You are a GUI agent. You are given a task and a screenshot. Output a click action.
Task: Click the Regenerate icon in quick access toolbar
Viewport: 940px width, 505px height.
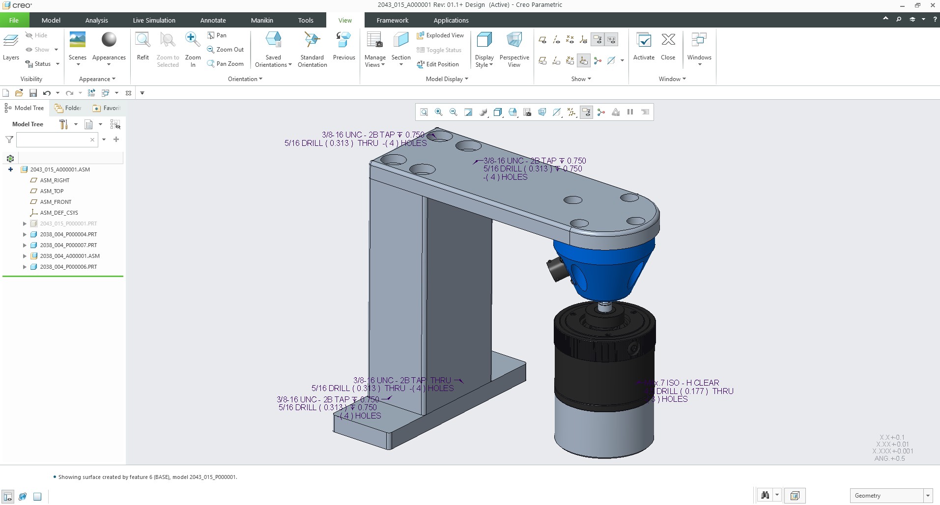click(91, 93)
